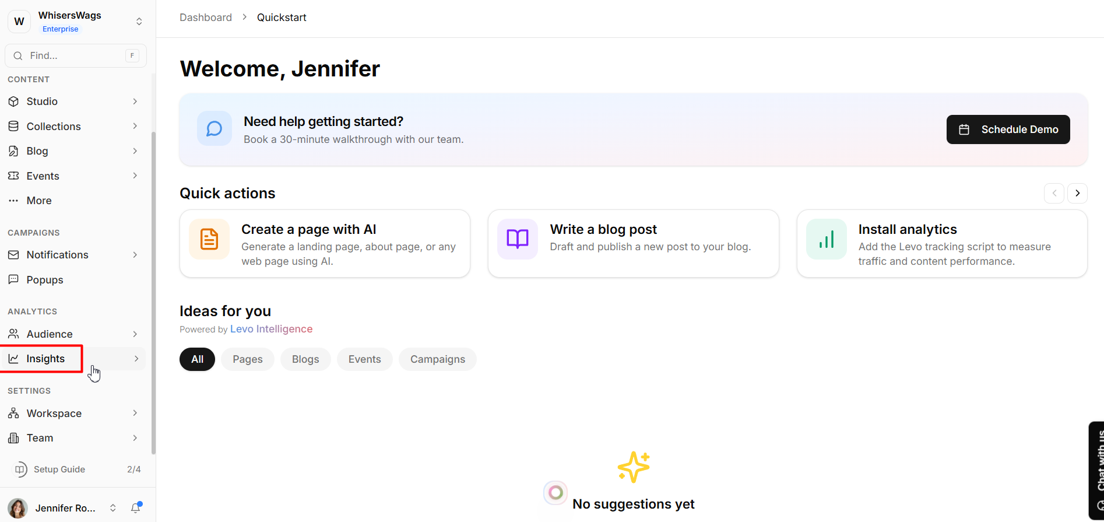Open the Levo Intelligence link
The width and height of the screenshot is (1104, 522).
click(x=271, y=329)
